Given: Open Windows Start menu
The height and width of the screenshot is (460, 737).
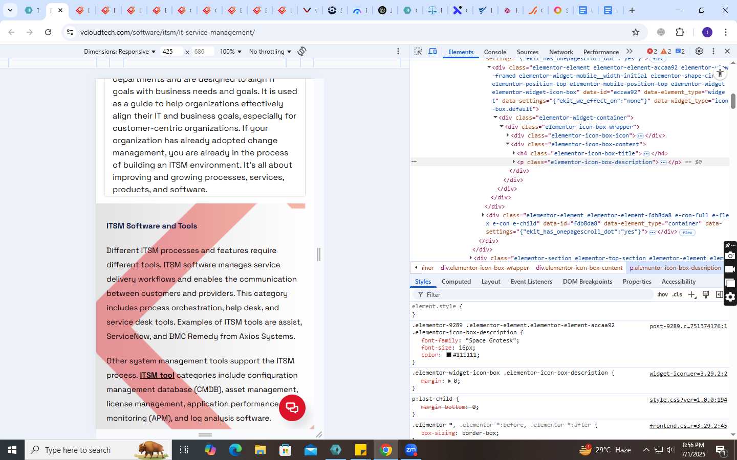Looking at the screenshot, I should click(12, 450).
